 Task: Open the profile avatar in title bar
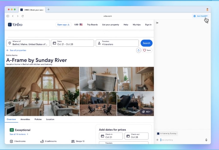click(x=207, y=10)
